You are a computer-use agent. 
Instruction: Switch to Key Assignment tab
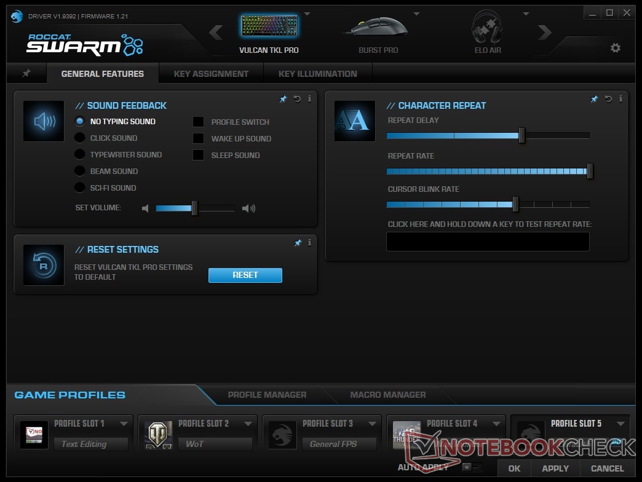211,74
